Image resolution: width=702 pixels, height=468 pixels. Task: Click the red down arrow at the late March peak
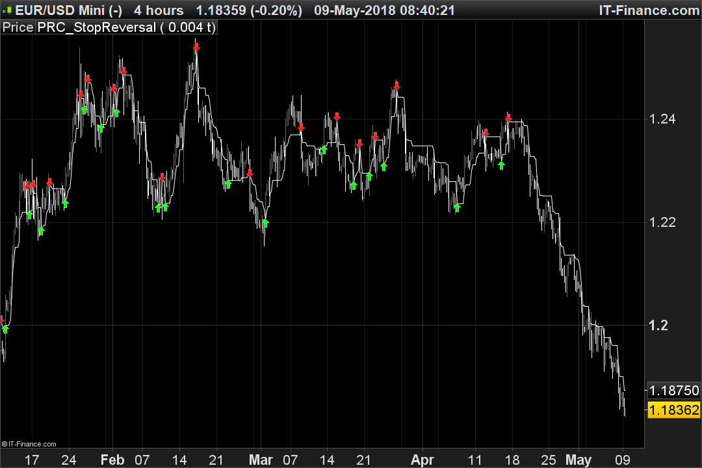(396, 86)
